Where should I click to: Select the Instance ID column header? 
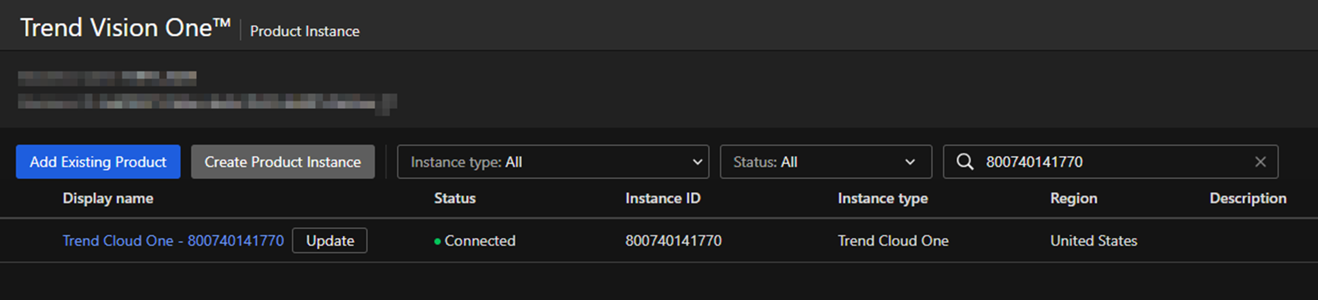[662, 199]
